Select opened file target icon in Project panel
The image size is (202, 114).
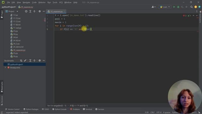(x=26, y=11)
